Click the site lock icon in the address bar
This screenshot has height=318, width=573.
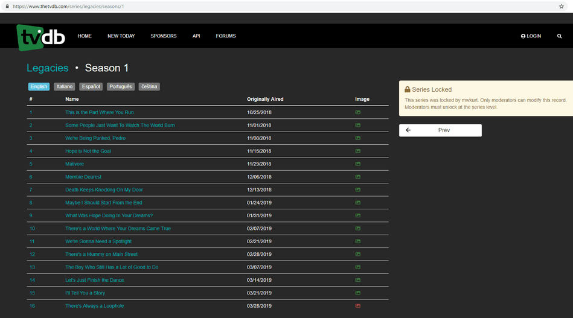point(7,6)
